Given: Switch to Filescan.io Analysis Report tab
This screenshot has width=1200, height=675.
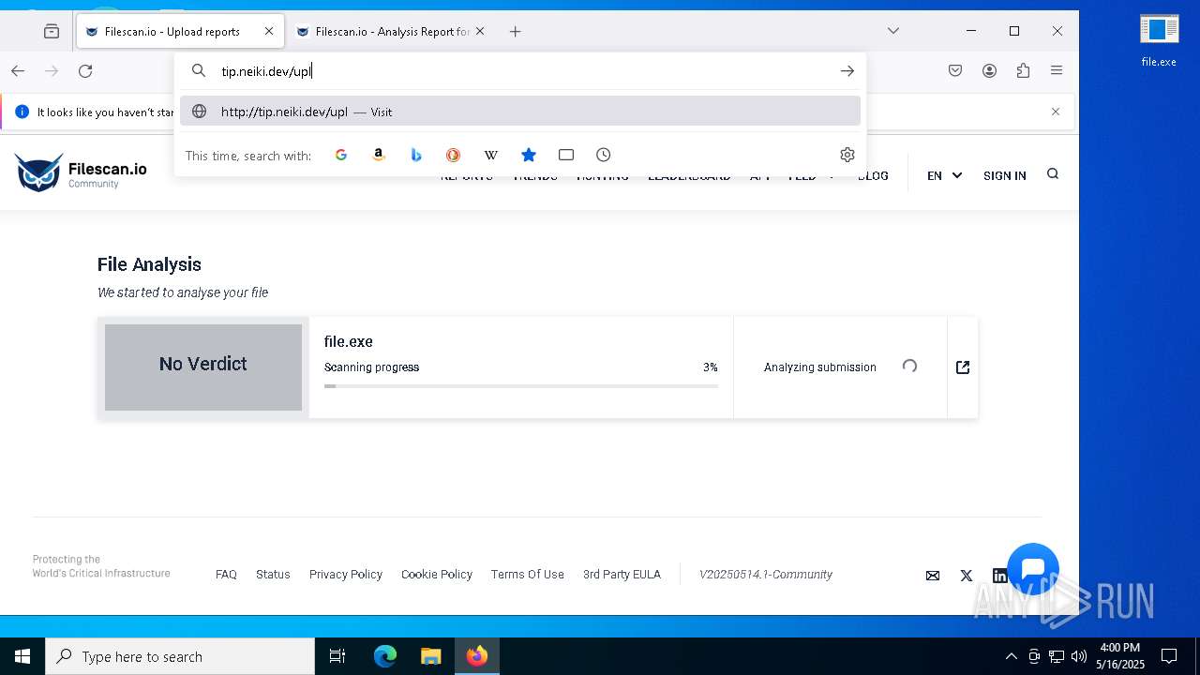Looking at the screenshot, I should pyautogui.click(x=392, y=31).
